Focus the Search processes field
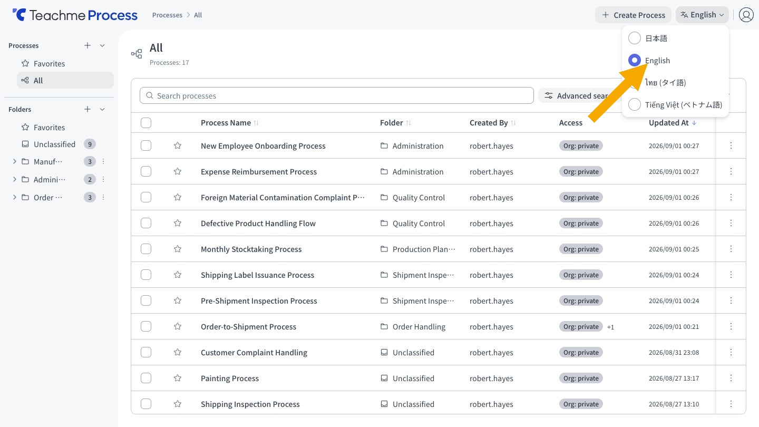The height and width of the screenshot is (427, 759). click(337, 95)
